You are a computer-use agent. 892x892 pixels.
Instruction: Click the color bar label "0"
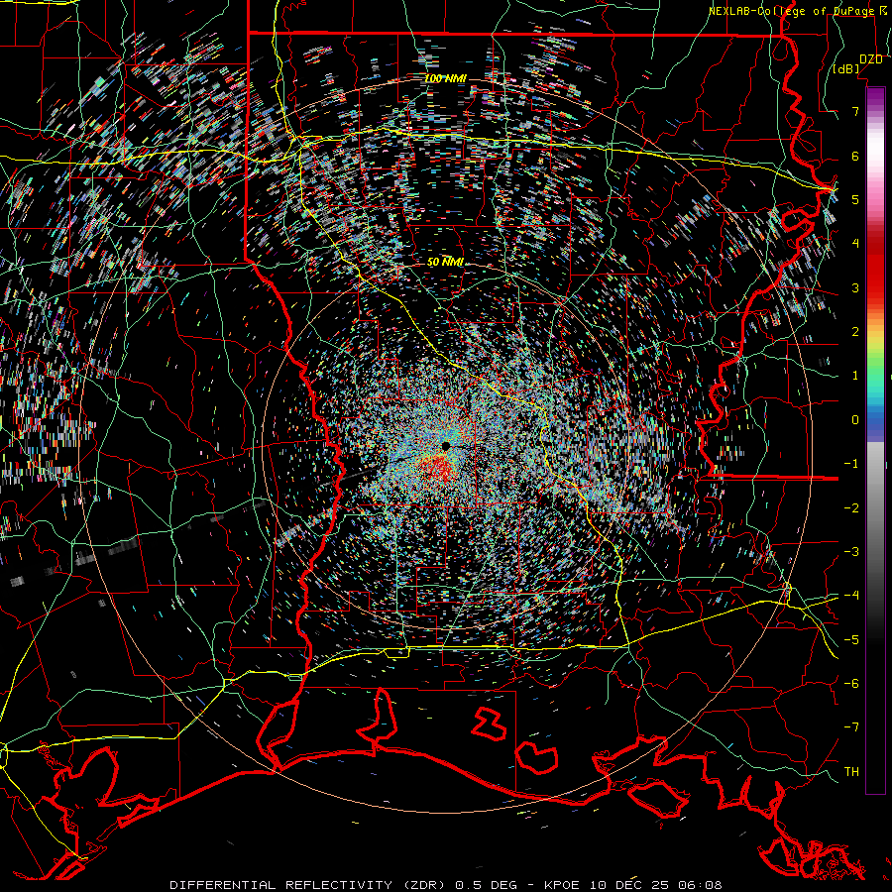(x=855, y=420)
